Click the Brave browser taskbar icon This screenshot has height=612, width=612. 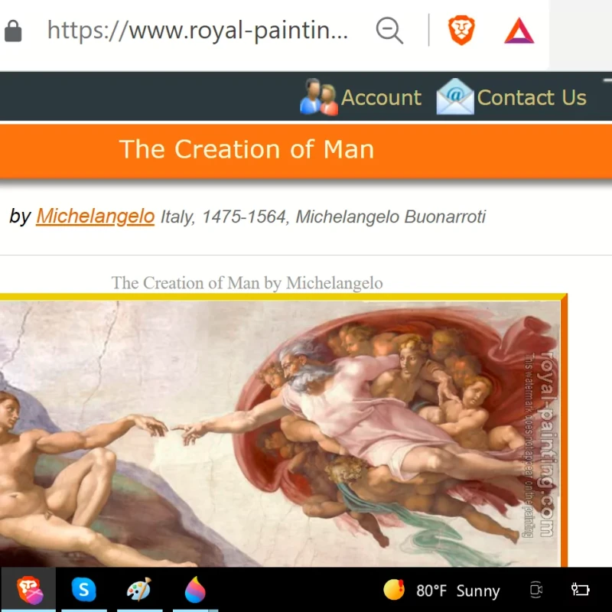click(x=28, y=589)
